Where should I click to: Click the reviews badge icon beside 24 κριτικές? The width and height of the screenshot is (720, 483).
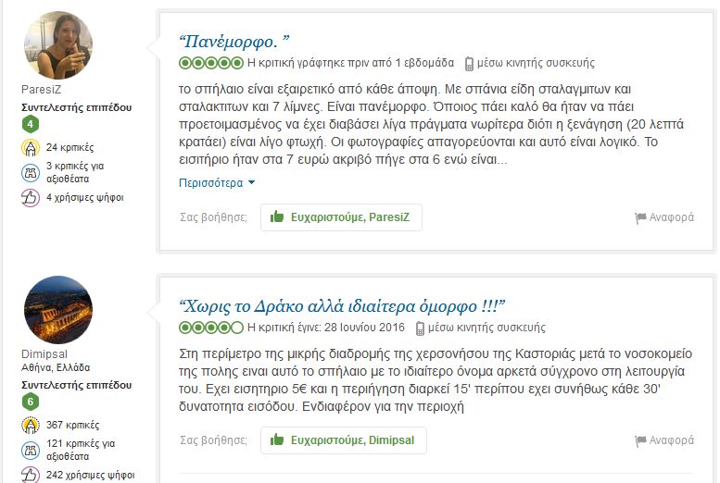tap(31, 148)
